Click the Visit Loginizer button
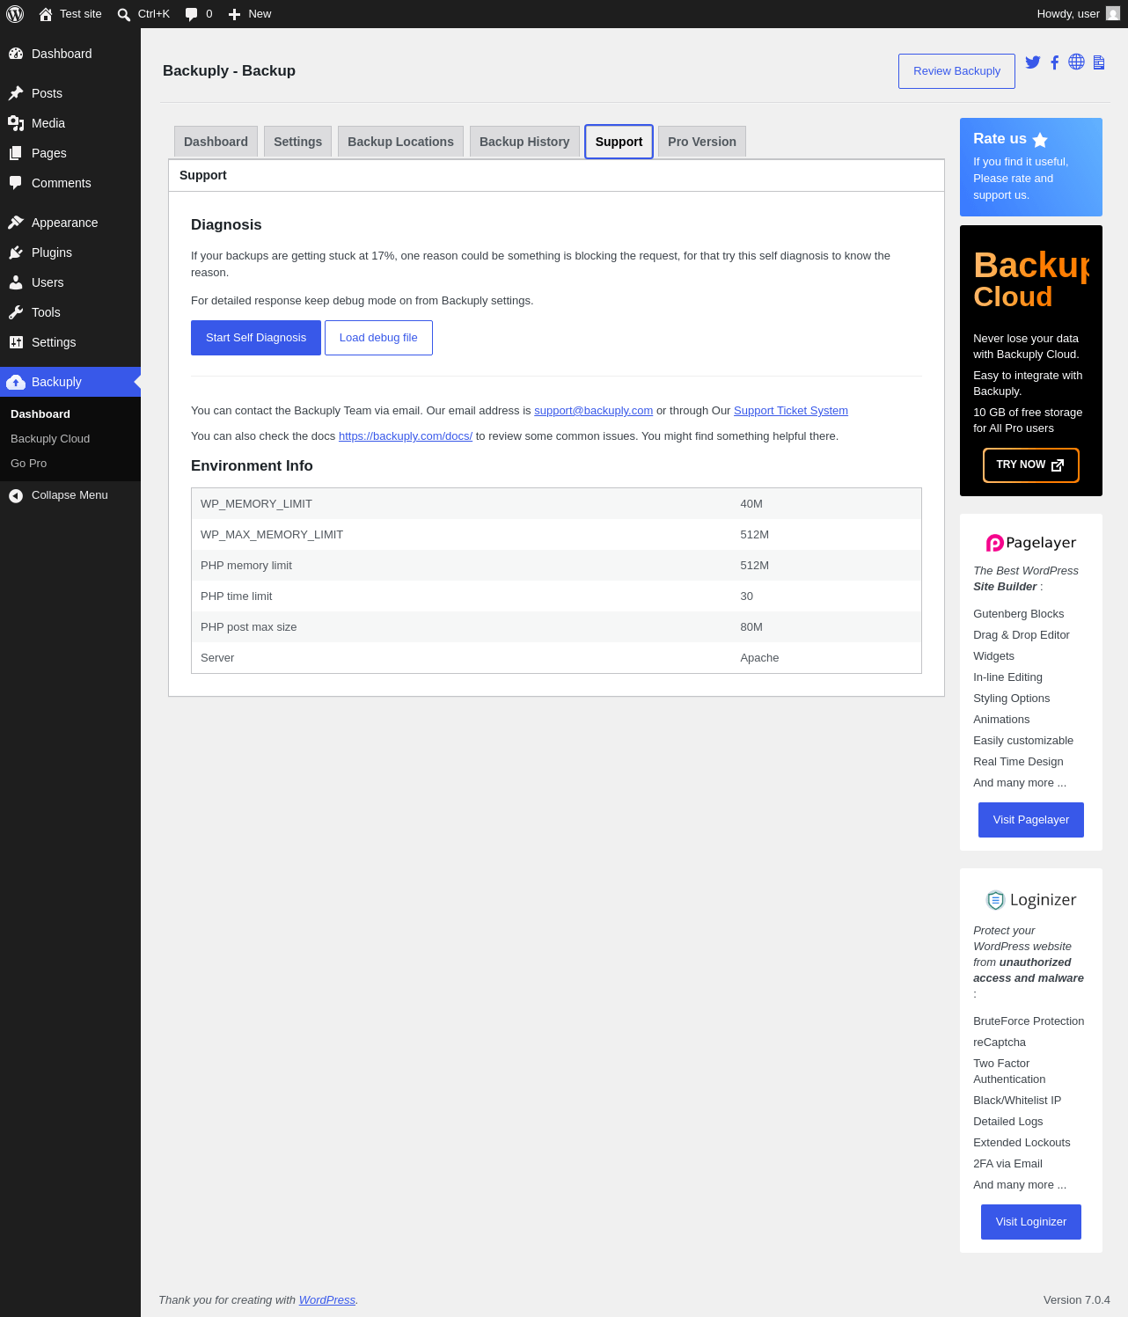The image size is (1128, 1317). [1031, 1222]
